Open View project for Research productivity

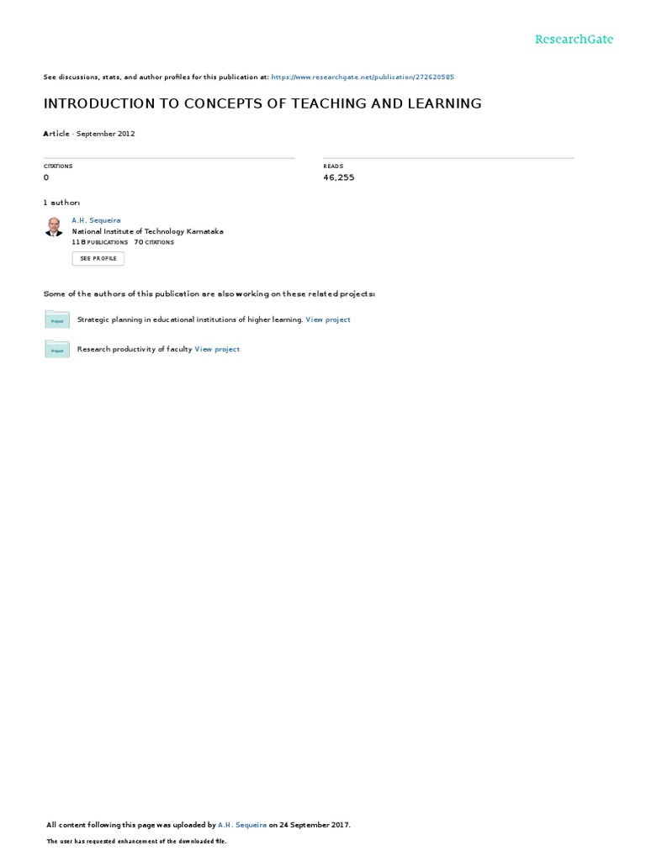point(217,349)
